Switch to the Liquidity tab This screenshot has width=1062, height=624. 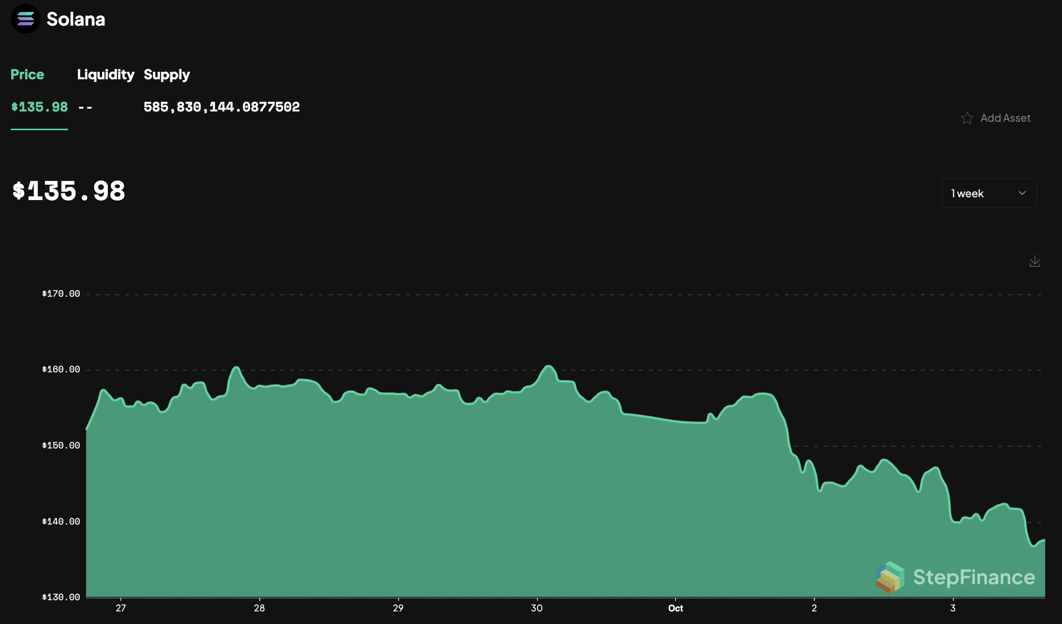[x=105, y=75]
